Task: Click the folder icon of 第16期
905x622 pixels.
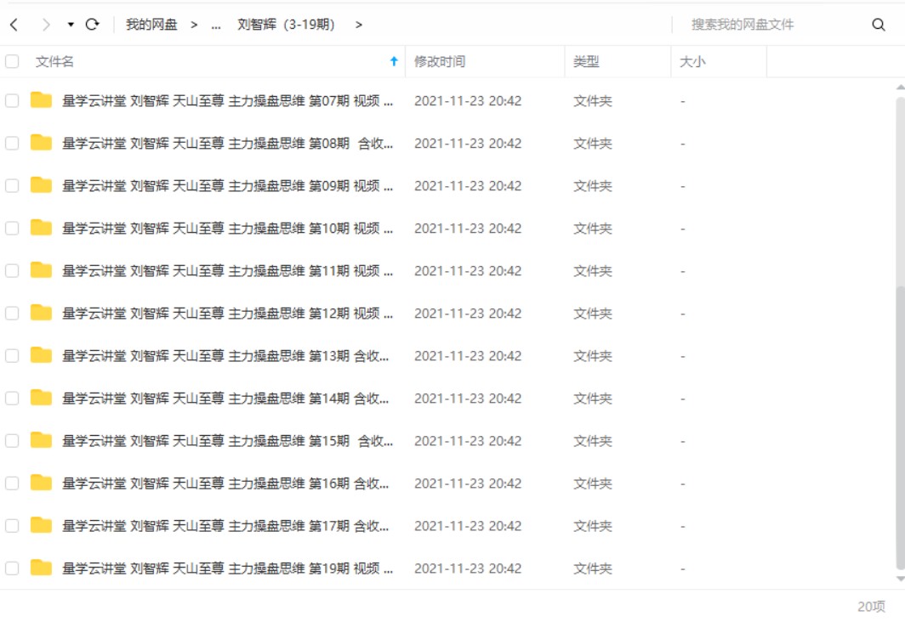Action: [41, 483]
